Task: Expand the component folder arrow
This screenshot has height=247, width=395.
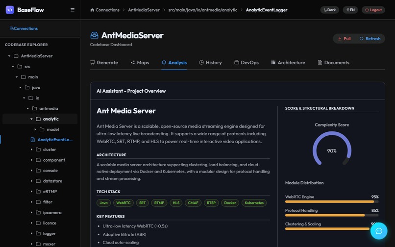Action: [31, 160]
